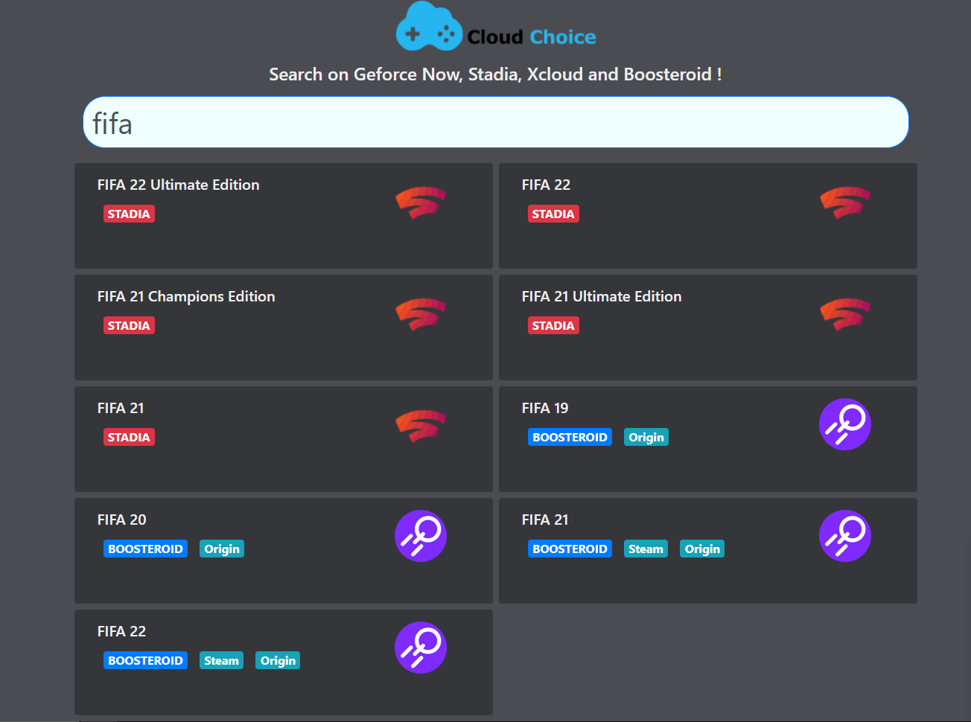Screen dimensions: 971x722
Task: Select the Boosteroid icon on the FIFA 21 card
Action: coord(845,536)
